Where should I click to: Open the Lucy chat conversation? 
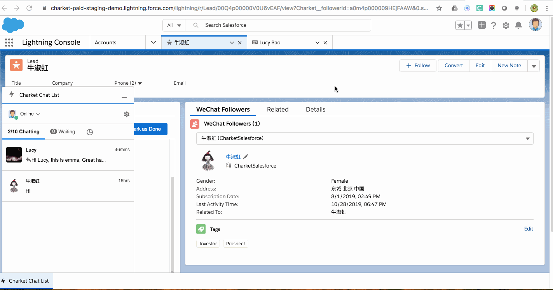pos(68,155)
